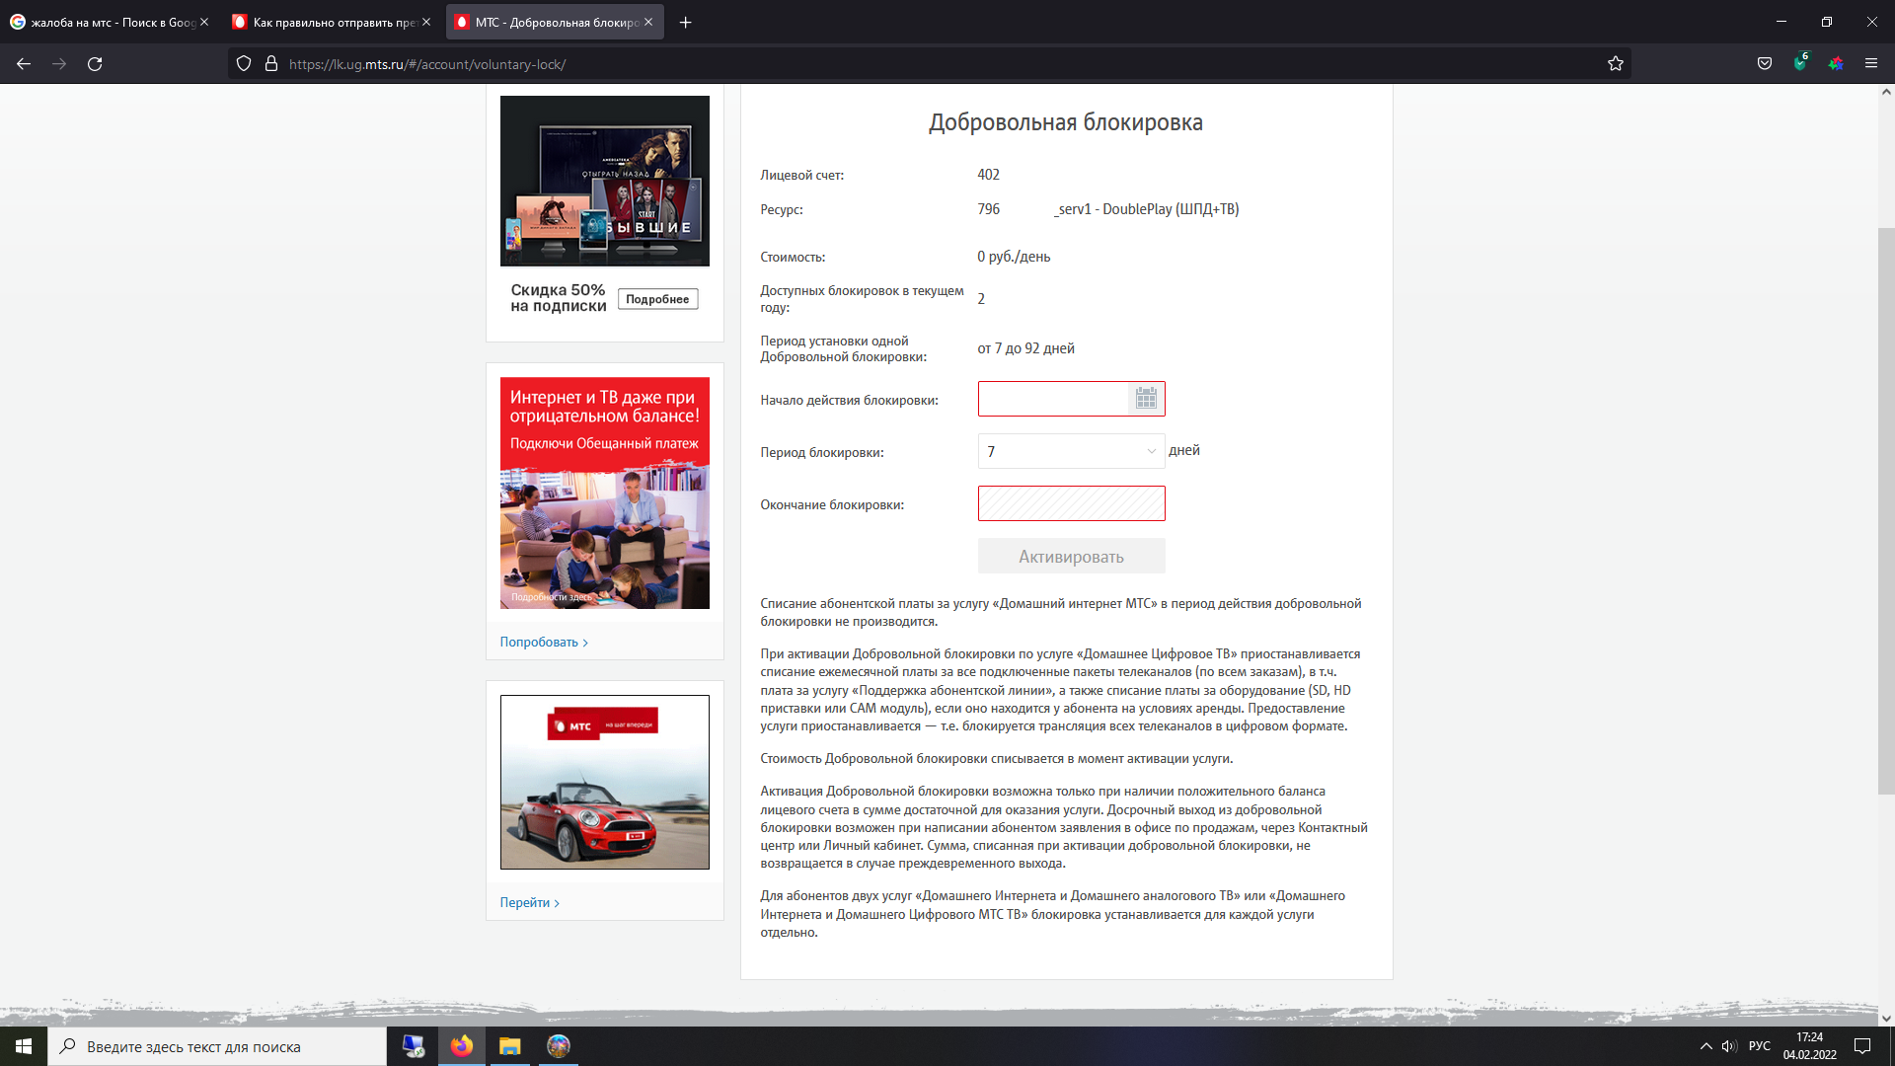Screen dimensions: 1895x1066
Task: Open the colorful extension icon in toolbar
Action: click(x=1836, y=64)
